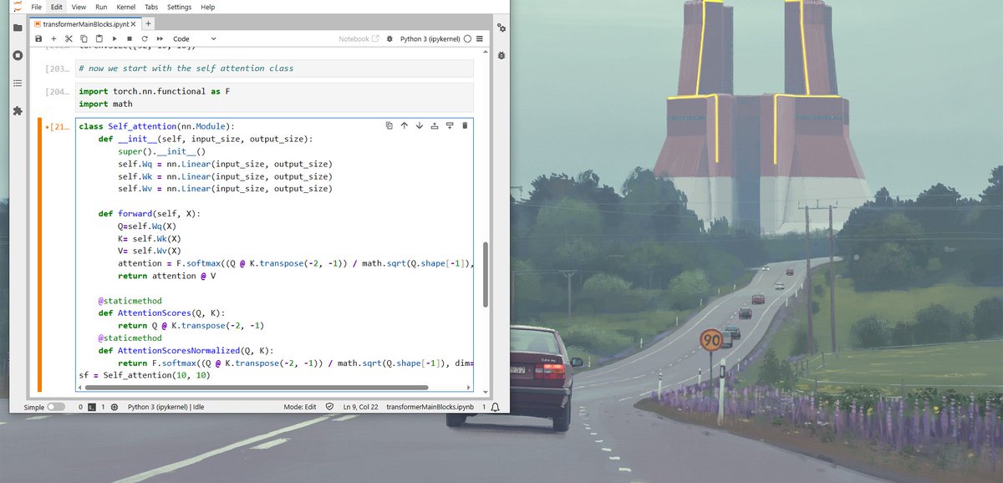Image resolution: width=1003 pixels, height=483 pixels.
Task: Open the Kernel menu
Action: [x=125, y=7]
